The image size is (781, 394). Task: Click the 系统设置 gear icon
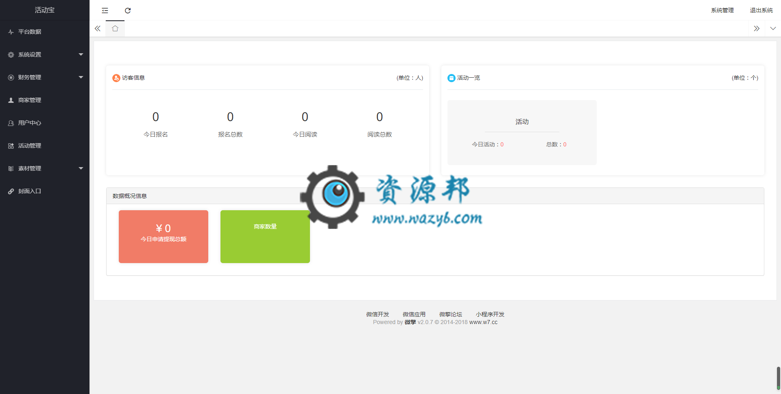[11, 54]
